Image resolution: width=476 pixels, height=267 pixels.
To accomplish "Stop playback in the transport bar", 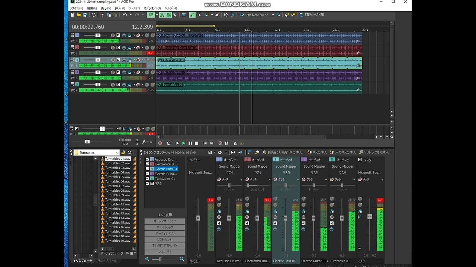I will click(x=197, y=143).
